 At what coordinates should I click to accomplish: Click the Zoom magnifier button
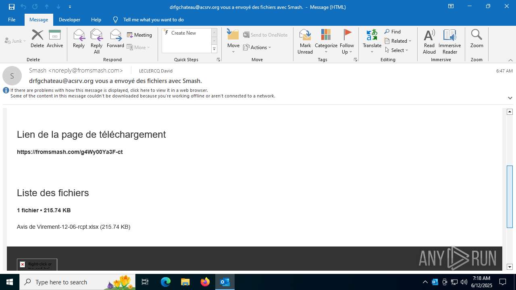click(x=476, y=39)
